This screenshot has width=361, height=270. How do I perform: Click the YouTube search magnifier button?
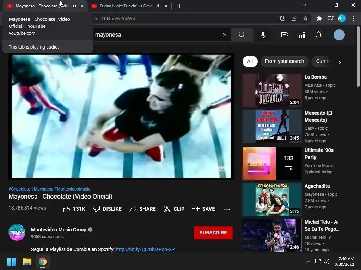242,35
